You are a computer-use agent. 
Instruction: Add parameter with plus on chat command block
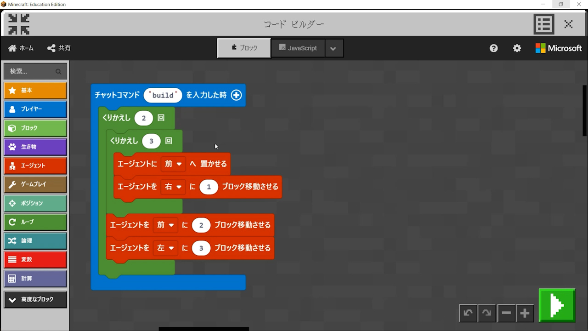236,95
